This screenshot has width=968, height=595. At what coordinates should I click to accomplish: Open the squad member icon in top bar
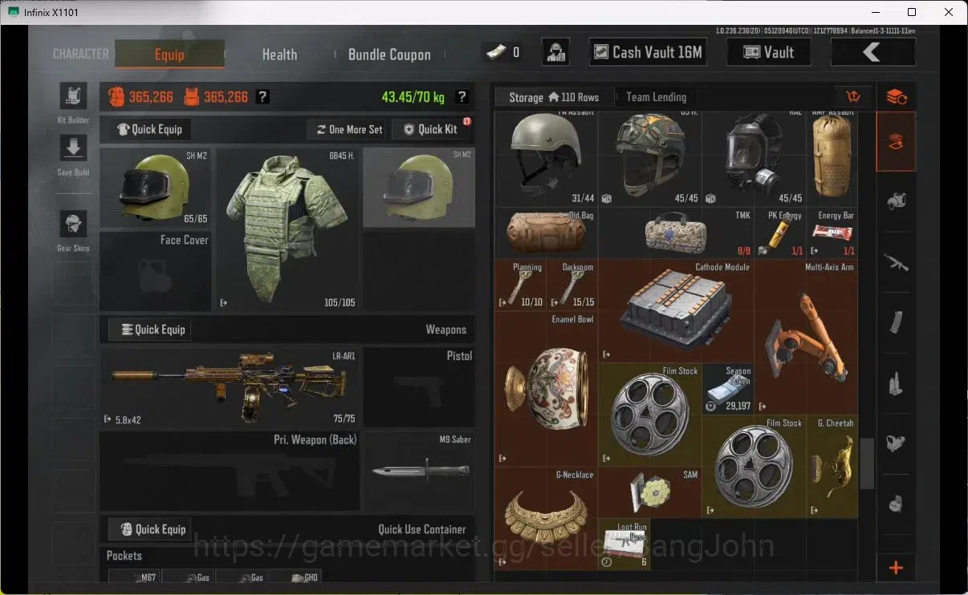555,53
